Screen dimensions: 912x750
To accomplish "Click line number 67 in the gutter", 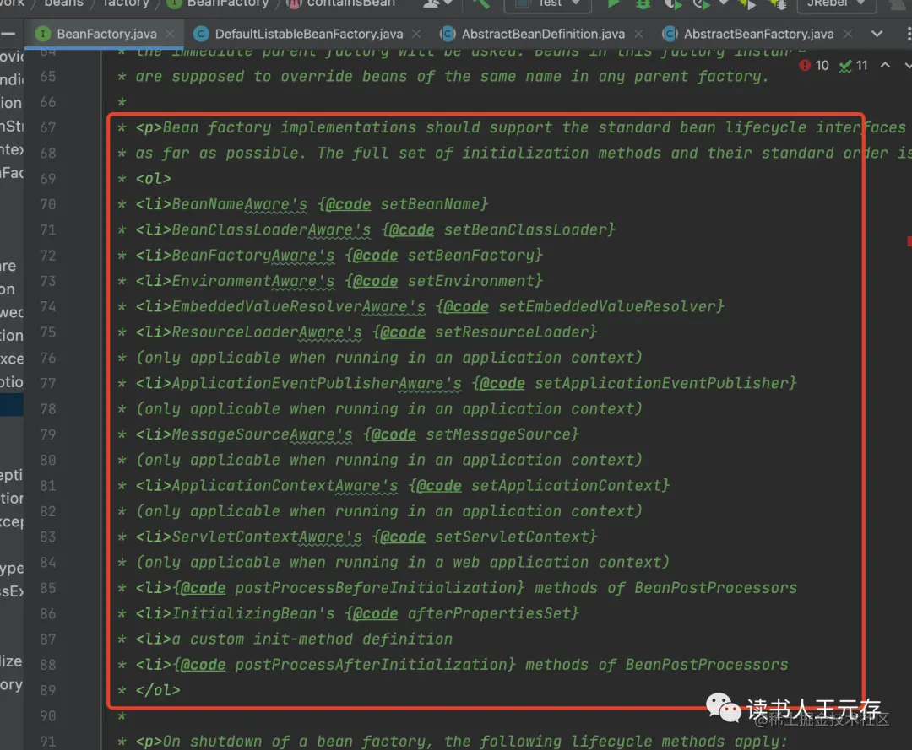I will point(47,127).
